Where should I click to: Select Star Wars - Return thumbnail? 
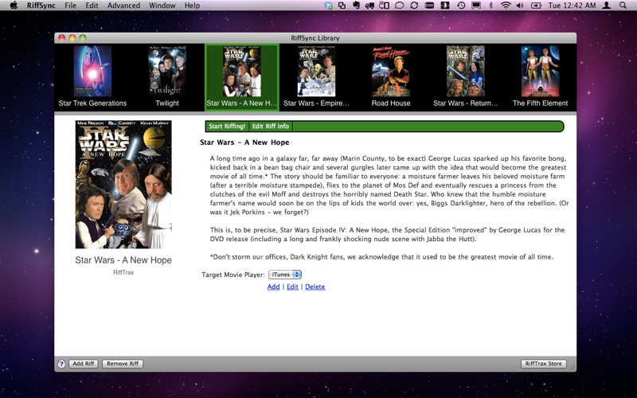[x=466, y=72]
